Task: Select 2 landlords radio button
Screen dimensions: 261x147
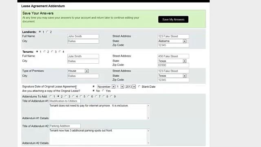Action: pos(47,32)
